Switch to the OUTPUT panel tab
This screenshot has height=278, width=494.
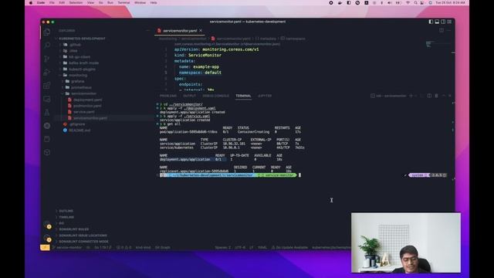(189, 96)
